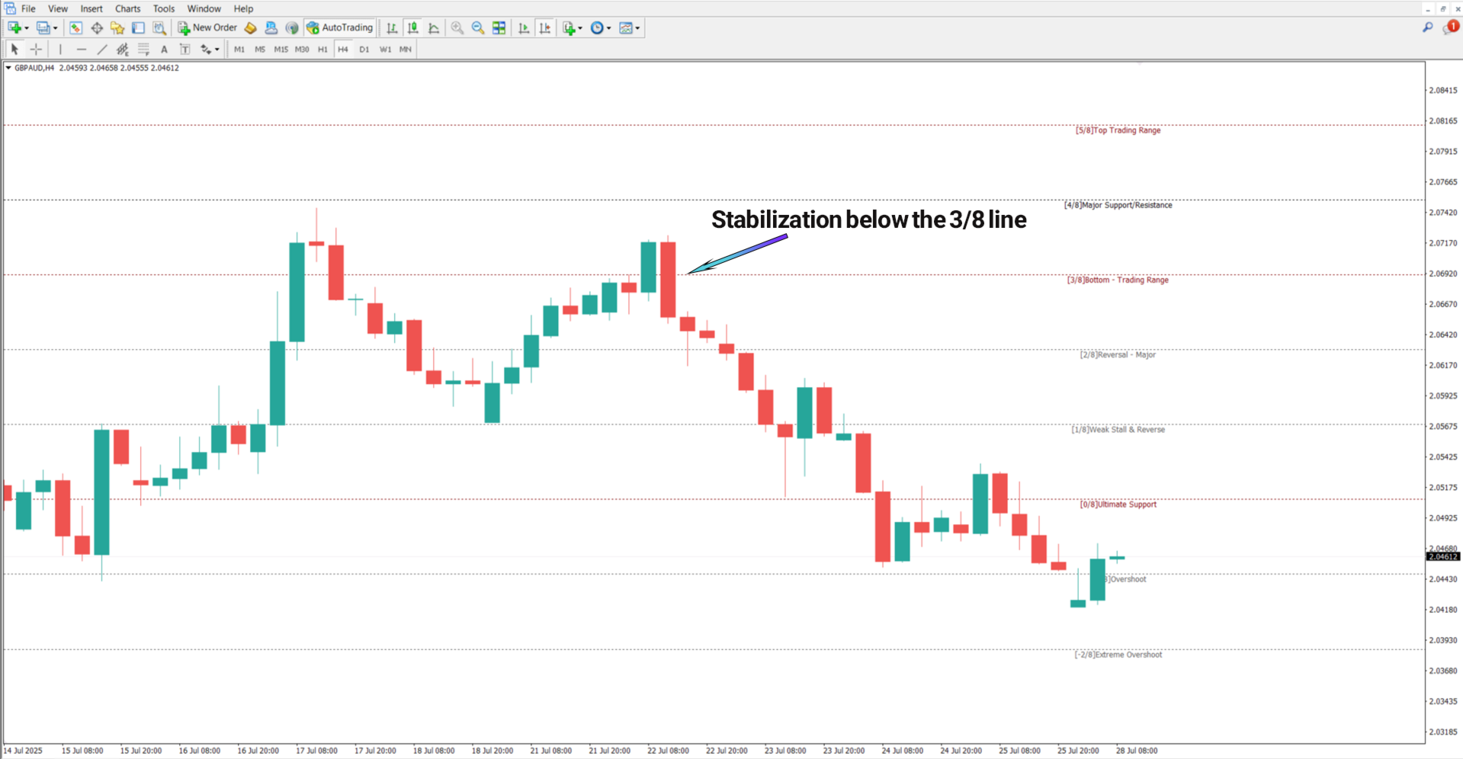Image resolution: width=1463 pixels, height=759 pixels.
Task: Select the Equidistant Channel tool
Action: tap(122, 49)
